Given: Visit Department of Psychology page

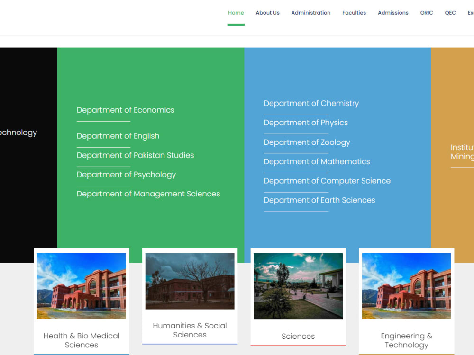Looking at the screenshot, I should tap(126, 175).
